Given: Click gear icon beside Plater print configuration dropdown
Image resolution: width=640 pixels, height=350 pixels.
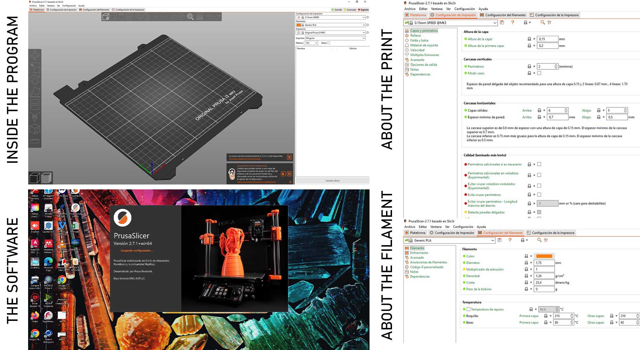Looking at the screenshot, I should [368, 17].
